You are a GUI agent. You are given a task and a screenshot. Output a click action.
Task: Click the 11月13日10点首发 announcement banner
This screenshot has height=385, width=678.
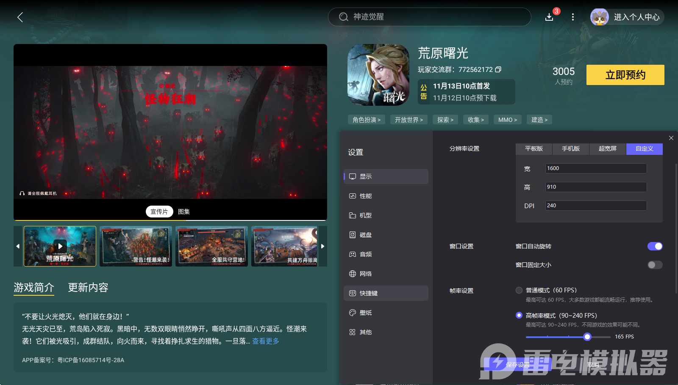467,92
